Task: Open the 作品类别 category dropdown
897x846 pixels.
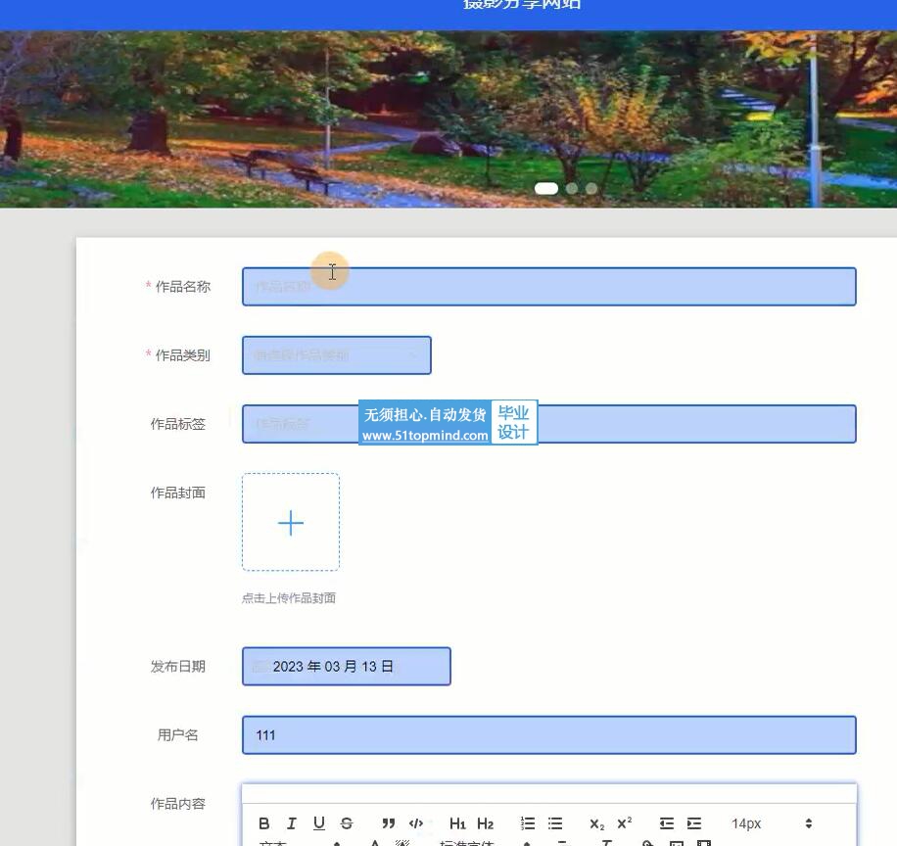Action: [337, 355]
